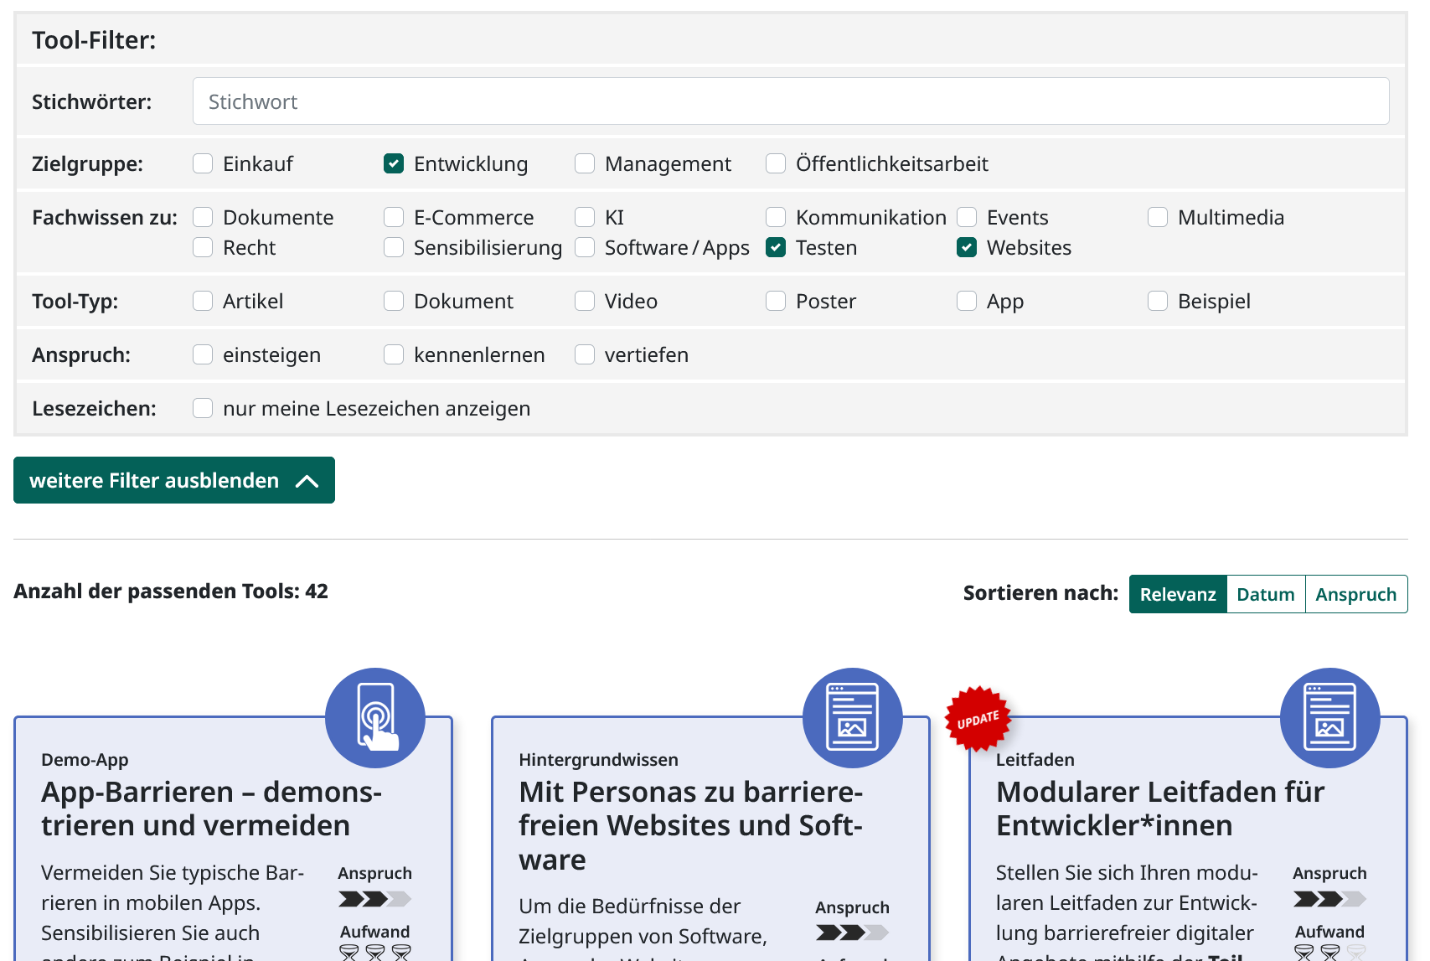Check the Öffentlichkeitsarbeit checkbox
The image size is (1430, 961).
(776, 163)
